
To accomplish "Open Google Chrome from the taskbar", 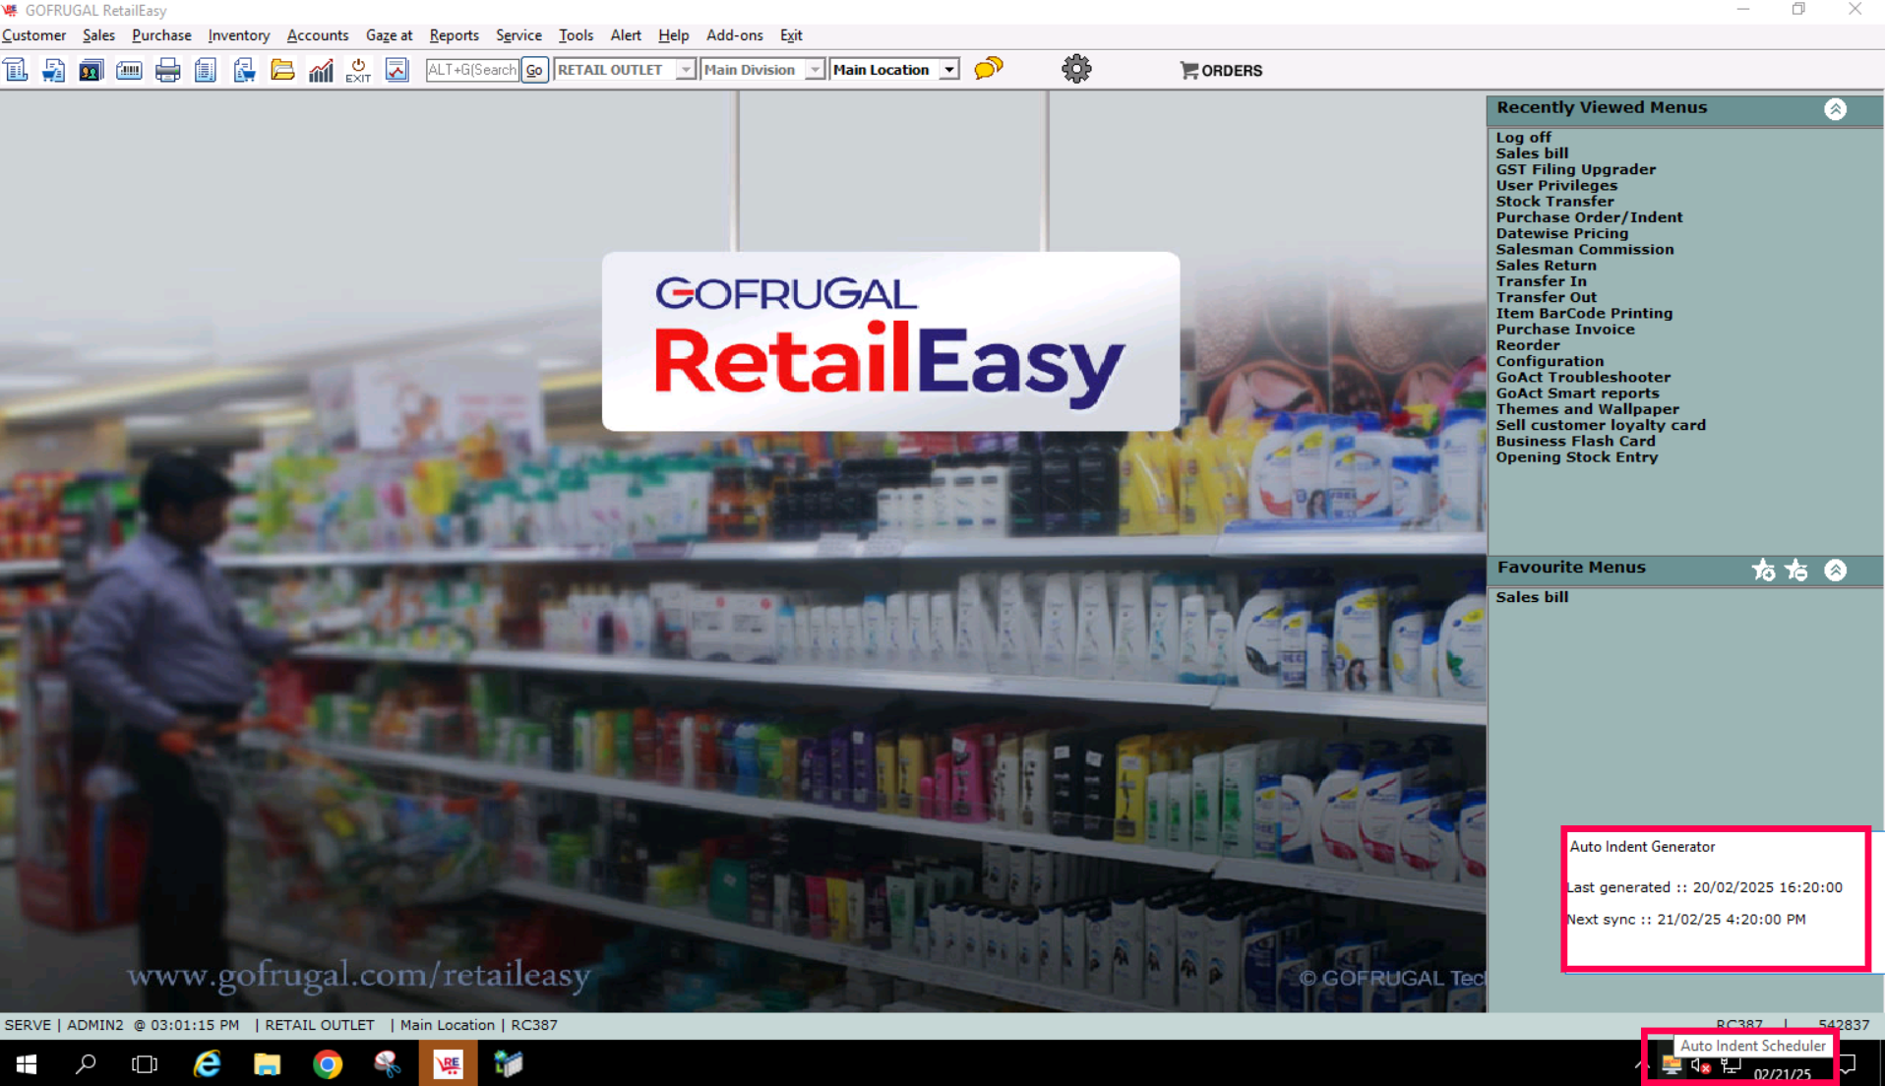I will pyautogui.click(x=328, y=1063).
